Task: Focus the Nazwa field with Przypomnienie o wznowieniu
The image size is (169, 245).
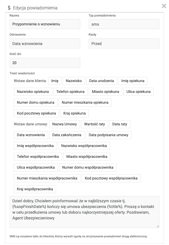Action: (x=45, y=24)
